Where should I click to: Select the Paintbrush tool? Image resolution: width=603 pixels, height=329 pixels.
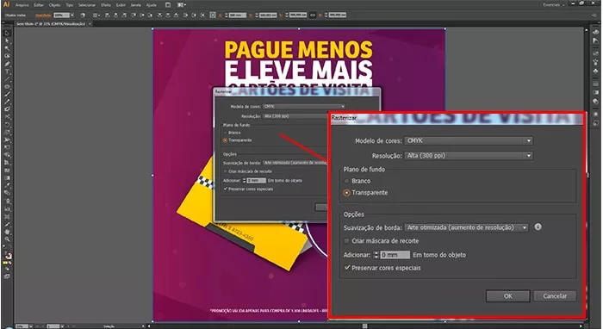(7, 94)
